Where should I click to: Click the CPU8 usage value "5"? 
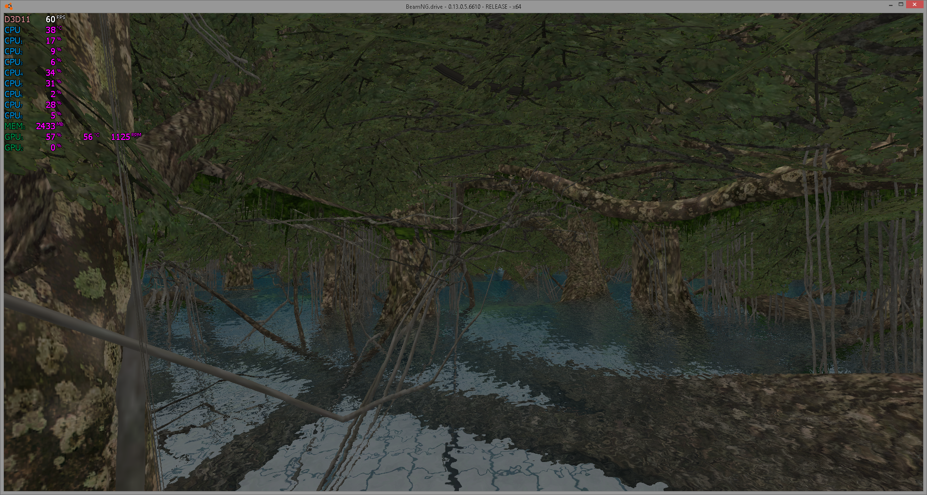coord(53,116)
